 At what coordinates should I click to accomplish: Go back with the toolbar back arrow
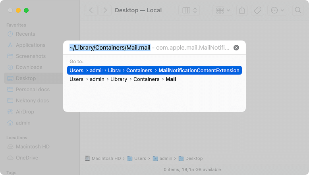click(91, 10)
